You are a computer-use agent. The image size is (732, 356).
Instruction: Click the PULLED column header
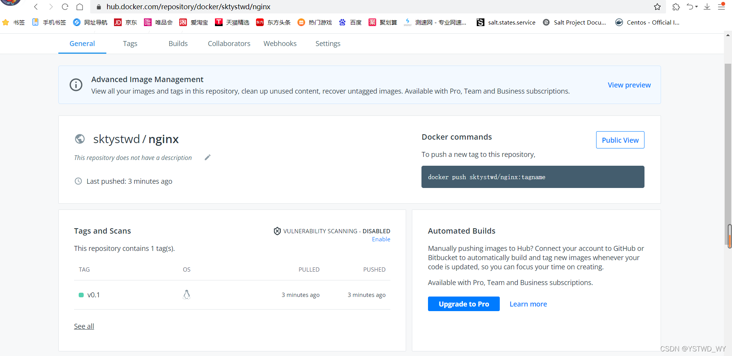[x=309, y=270]
